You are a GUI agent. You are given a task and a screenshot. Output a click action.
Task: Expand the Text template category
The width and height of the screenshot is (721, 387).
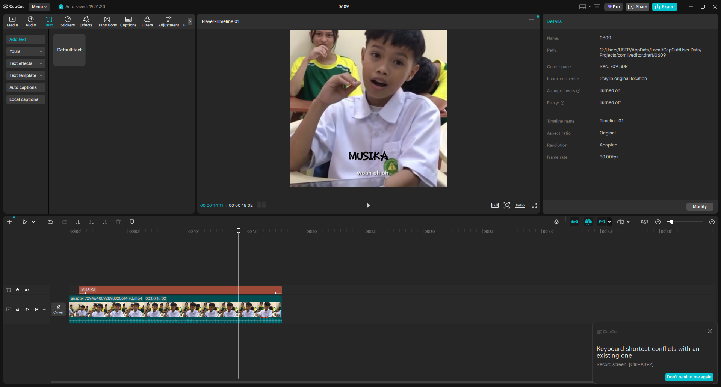[26, 75]
